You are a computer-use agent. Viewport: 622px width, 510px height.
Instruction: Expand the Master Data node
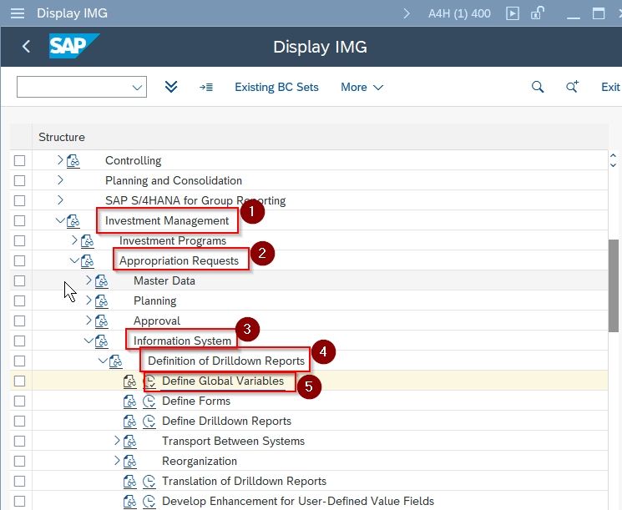coord(88,280)
